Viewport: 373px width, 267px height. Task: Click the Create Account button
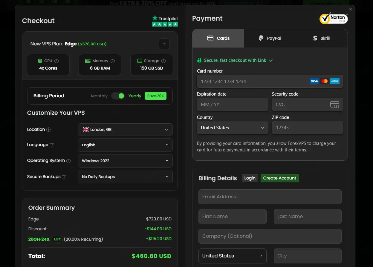click(x=280, y=178)
